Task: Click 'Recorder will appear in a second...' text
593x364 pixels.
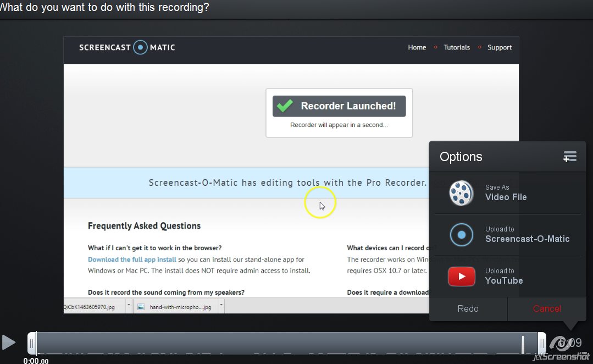Action: tap(339, 125)
